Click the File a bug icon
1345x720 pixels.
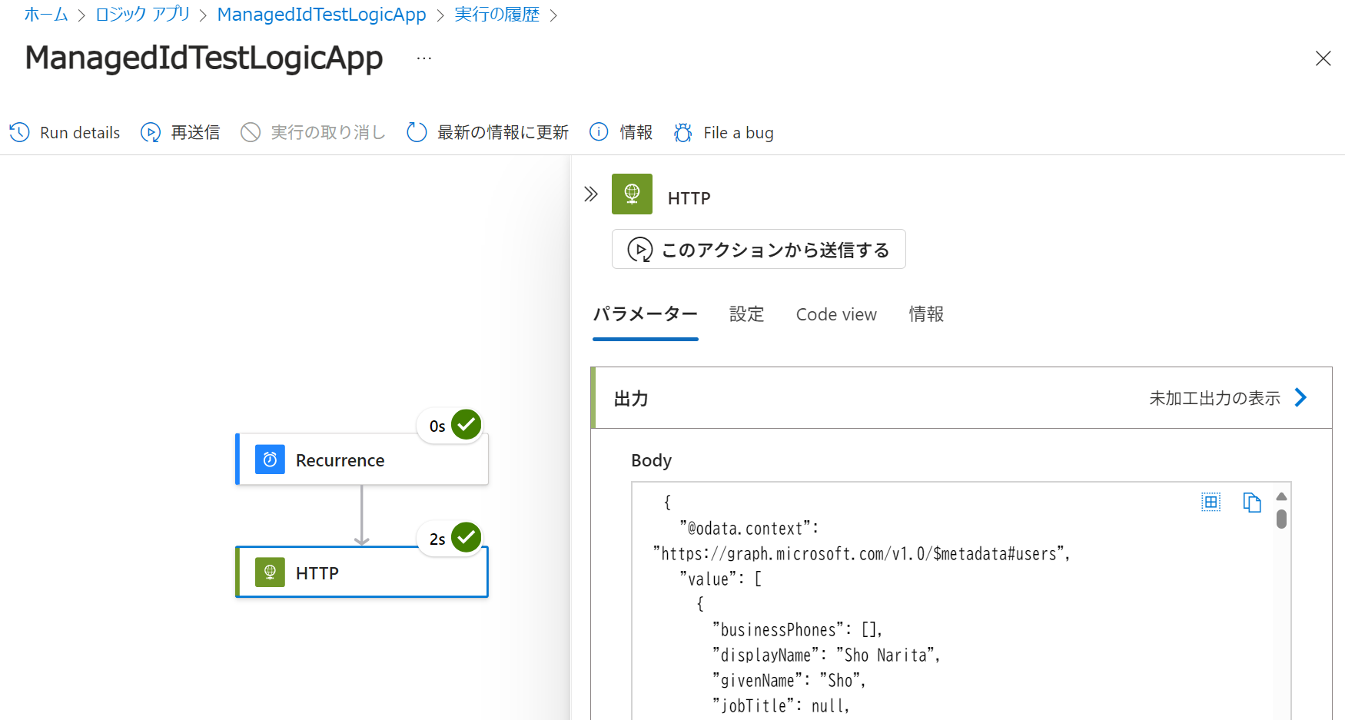[x=682, y=132]
